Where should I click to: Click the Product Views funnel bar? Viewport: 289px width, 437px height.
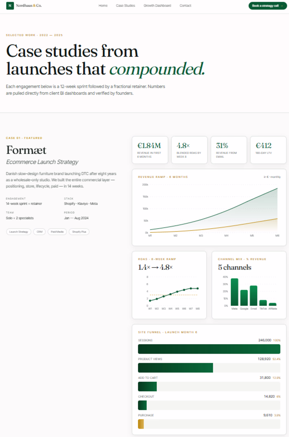pos(175,368)
